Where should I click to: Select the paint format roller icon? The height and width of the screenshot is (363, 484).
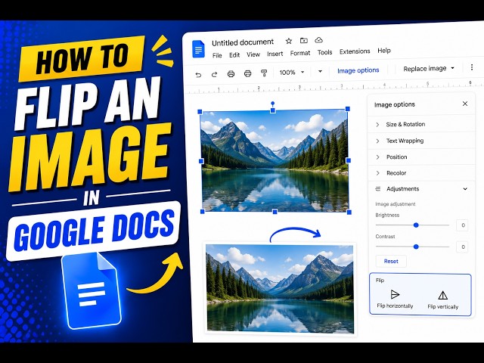click(x=264, y=73)
